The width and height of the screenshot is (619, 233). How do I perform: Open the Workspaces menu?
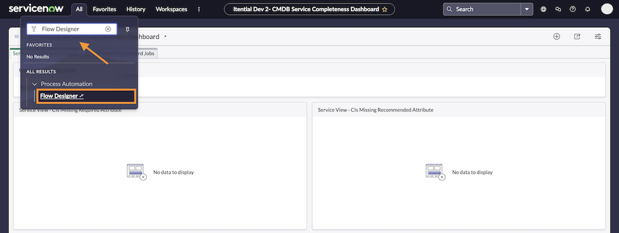(x=171, y=9)
